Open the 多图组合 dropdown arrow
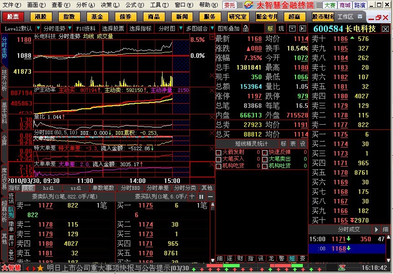 pos(213,28)
